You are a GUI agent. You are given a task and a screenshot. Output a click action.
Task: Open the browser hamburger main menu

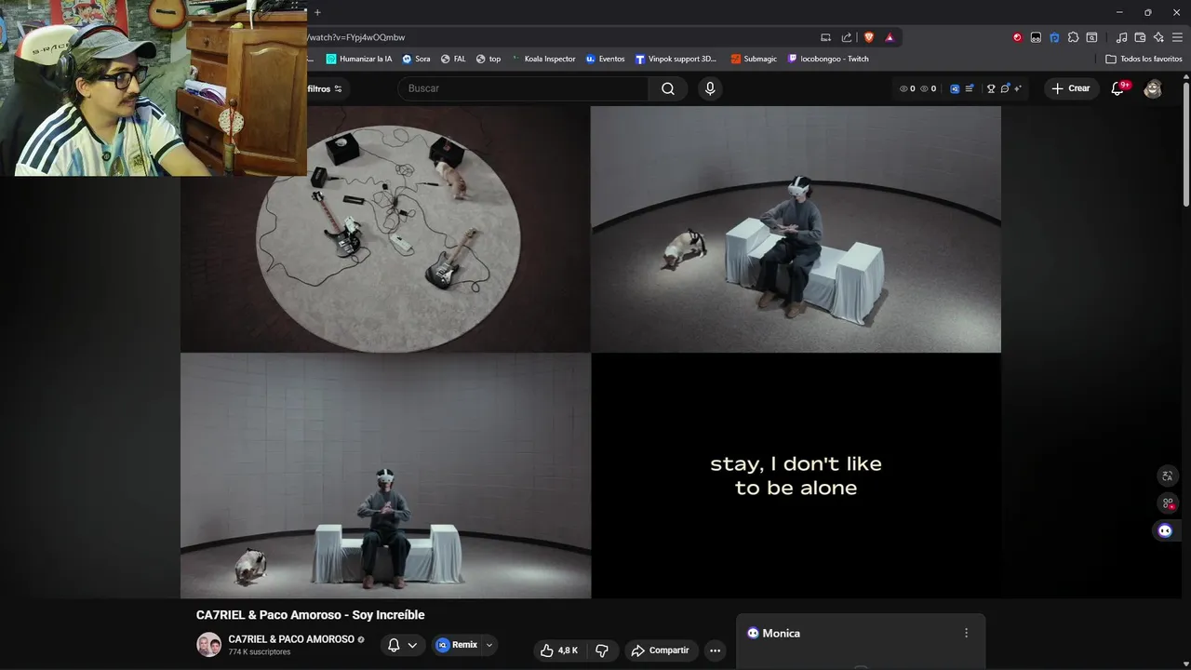(x=1177, y=37)
